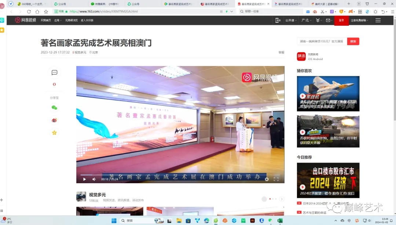Click the red 登录 button
The height and width of the screenshot is (225, 396).
pyautogui.click(x=341, y=20)
